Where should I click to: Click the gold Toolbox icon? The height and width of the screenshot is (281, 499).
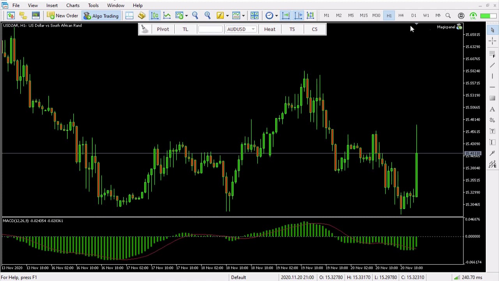[142, 16]
